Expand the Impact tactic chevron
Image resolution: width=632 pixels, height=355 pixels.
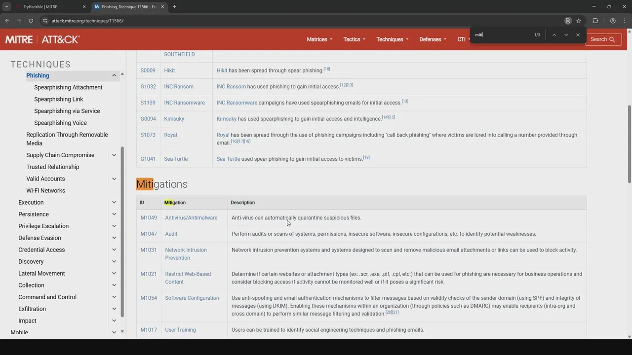(114, 320)
